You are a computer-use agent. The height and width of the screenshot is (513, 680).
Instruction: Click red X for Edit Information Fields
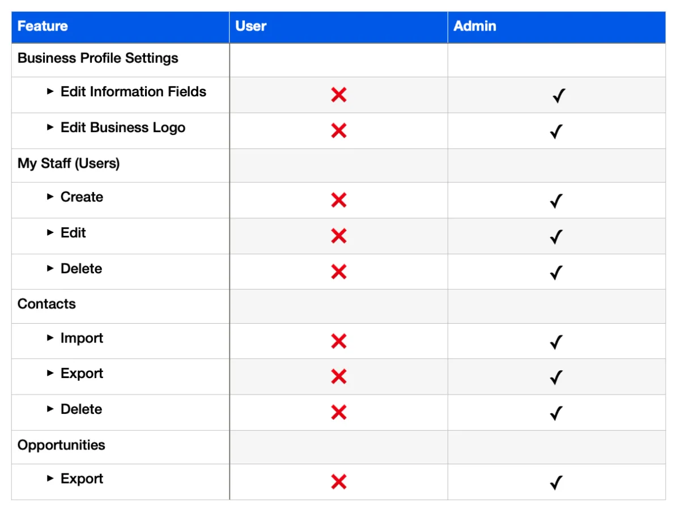tap(339, 95)
